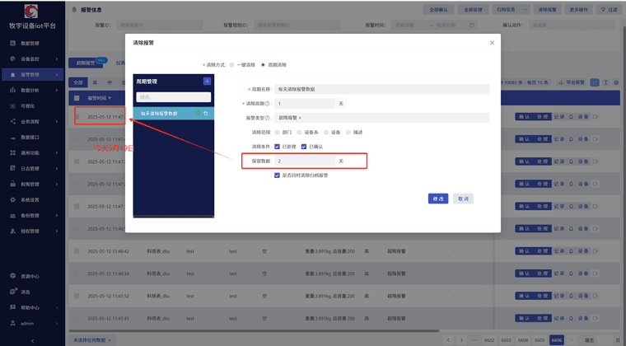Click the plus icon in 周期管理 panel

tap(207, 82)
